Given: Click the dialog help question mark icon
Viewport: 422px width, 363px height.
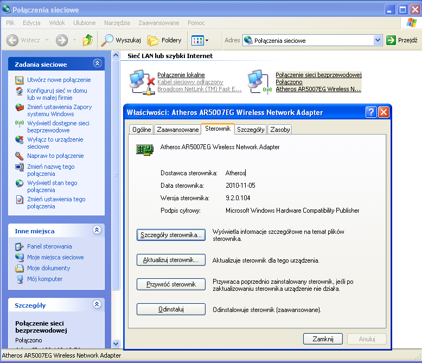Looking at the screenshot, I should click(x=371, y=112).
